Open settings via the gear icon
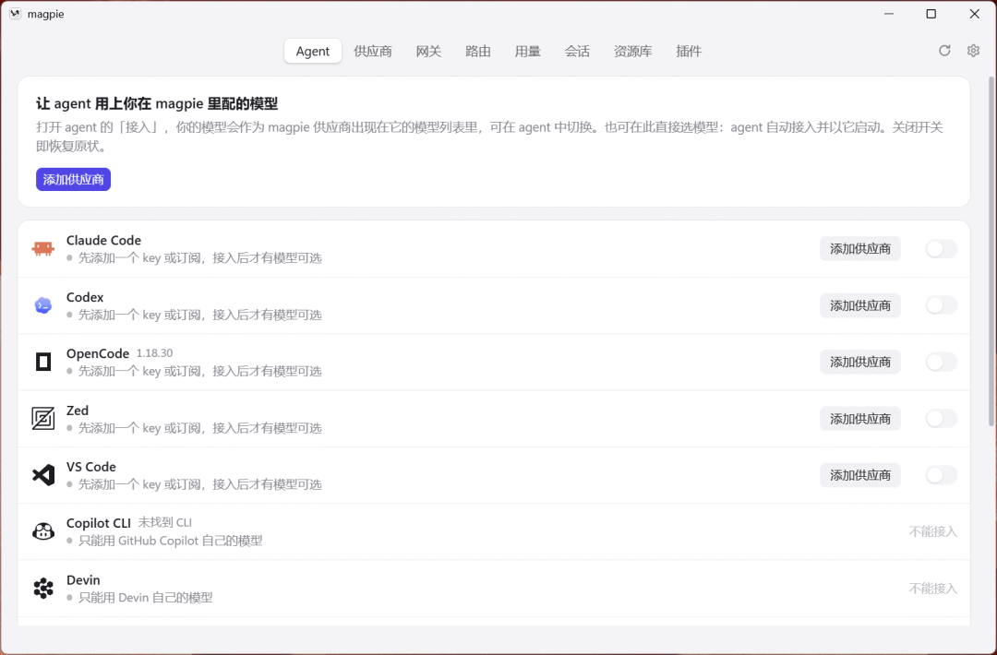This screenshot has height=655, width=997. coord(974,51)
